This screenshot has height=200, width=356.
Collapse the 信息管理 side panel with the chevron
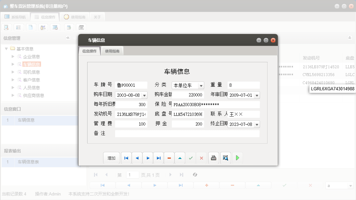(x=68, y=38)
